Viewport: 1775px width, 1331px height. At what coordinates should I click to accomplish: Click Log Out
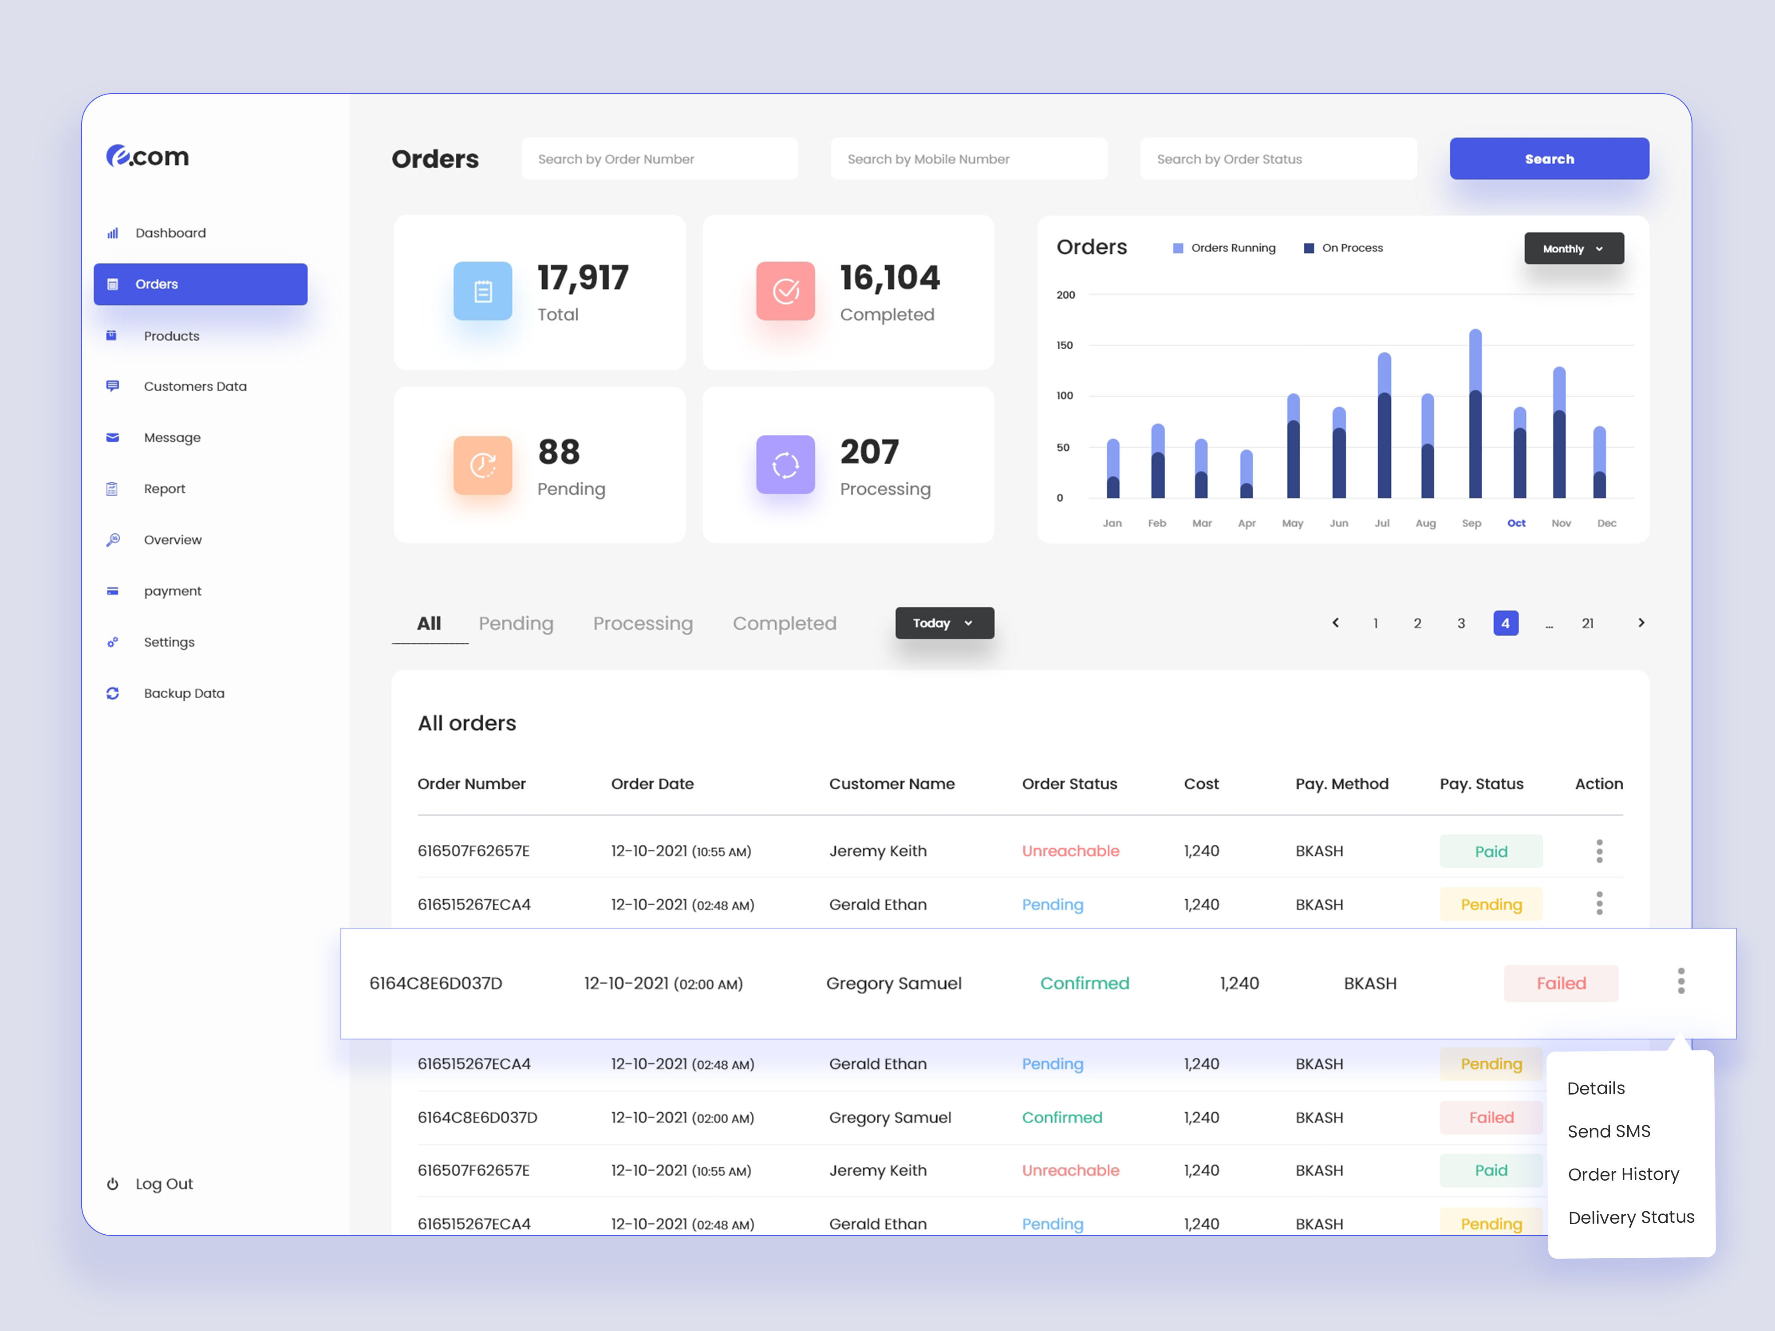[164, 1184]
